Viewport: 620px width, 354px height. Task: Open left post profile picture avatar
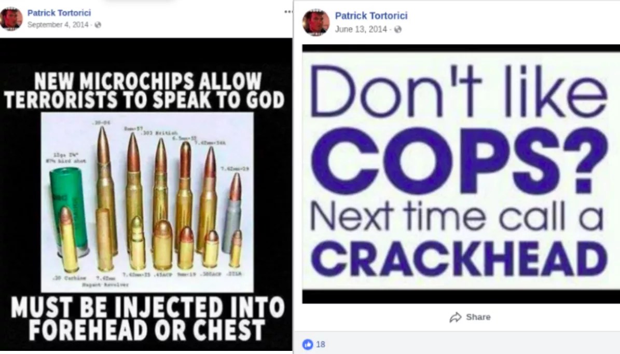click(x=11, y=19)
